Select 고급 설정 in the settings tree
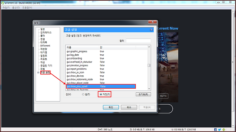The height and width of the screenshot is (132, 236). (45, 72)
